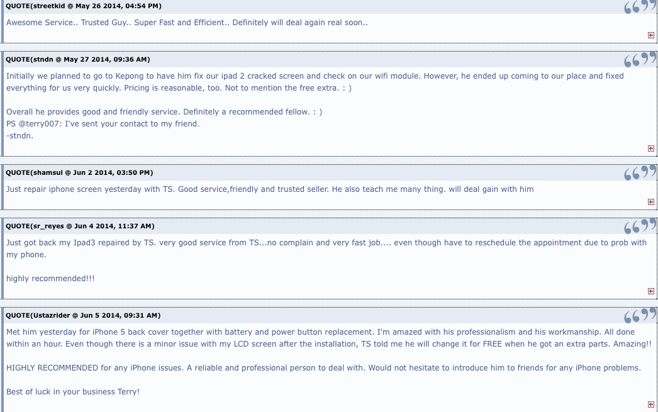Click the sr_reyes Jun 4 quote header
This screenshot has width=658, height=412.
80,226
